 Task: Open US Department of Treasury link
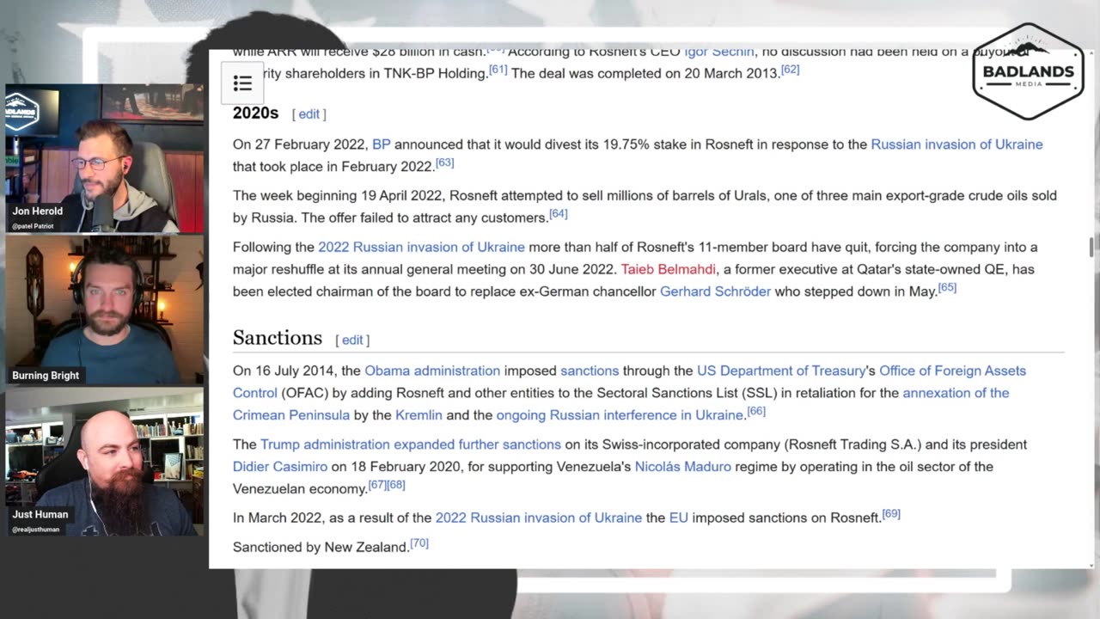tap(781, 371)
